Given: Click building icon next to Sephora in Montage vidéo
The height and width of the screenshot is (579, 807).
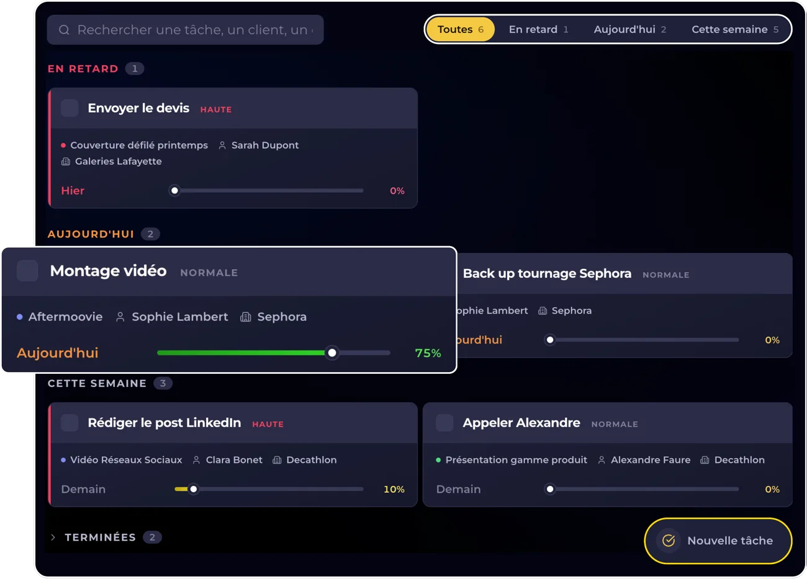Looking at the screenshot, I should coord(246,317).
